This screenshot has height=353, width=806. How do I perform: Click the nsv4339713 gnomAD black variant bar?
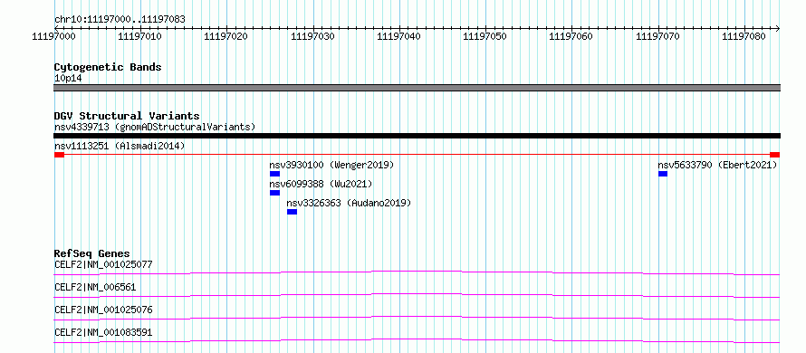[417, 136]
